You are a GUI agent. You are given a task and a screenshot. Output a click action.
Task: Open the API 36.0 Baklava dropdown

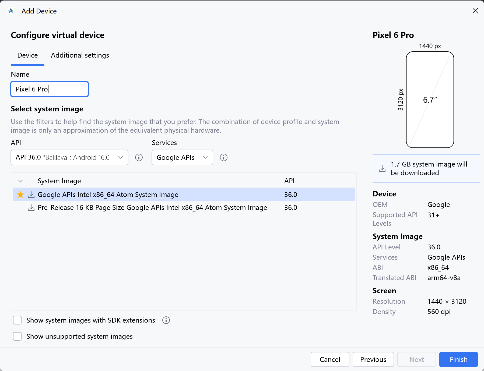[x=69, y=157]
